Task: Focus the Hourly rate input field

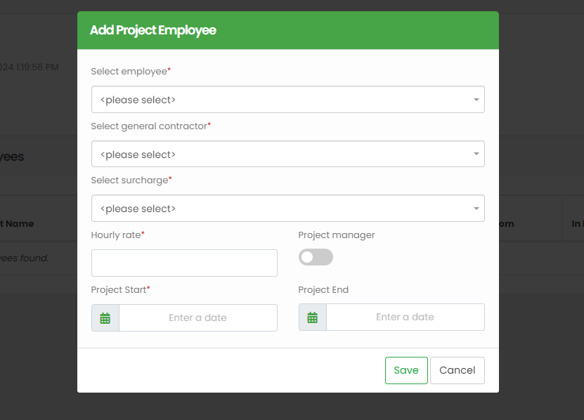Action: pyautogui.click(x=184, y=263)
